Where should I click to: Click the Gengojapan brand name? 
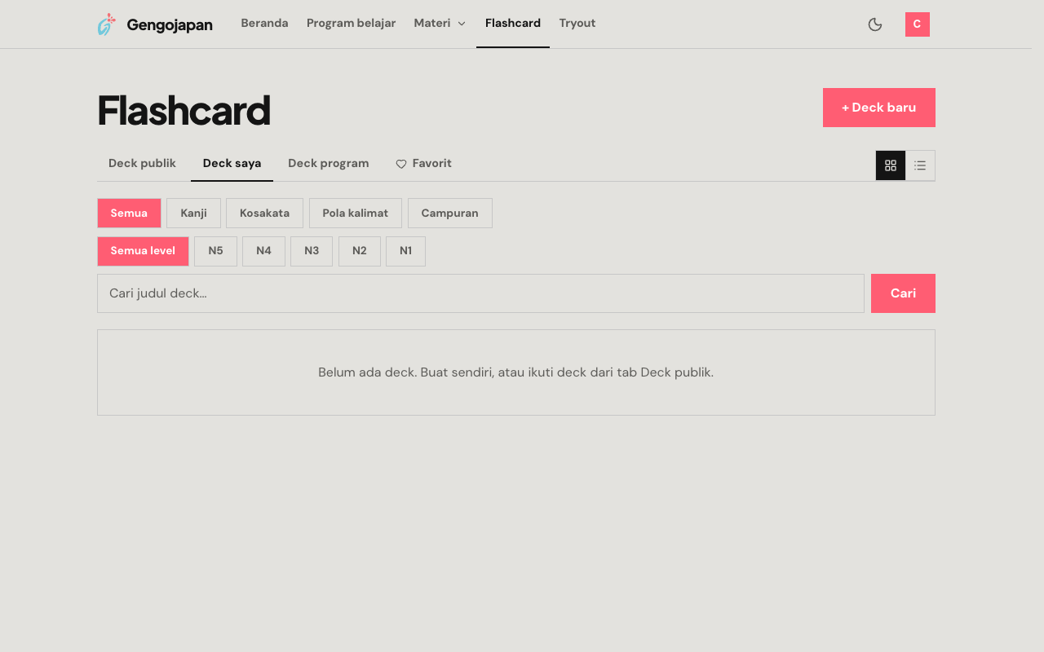coord(170,25)
